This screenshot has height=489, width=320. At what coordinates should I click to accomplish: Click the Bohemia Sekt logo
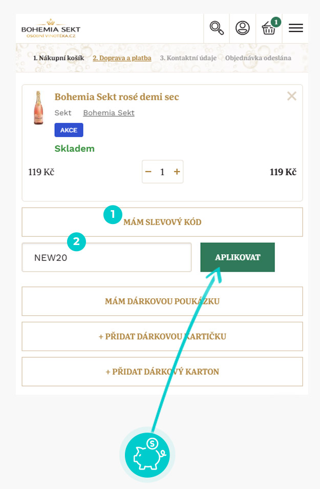(x=51, y=28)
